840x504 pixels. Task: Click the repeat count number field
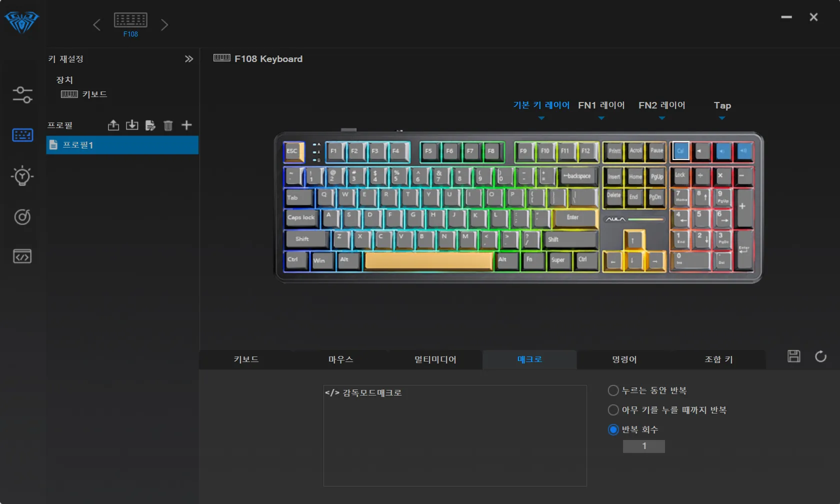point(643,446)
